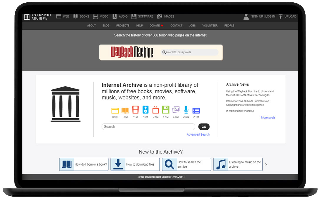Open the People menu item
This screenshot has width=318, height=200.
[229, 26]
